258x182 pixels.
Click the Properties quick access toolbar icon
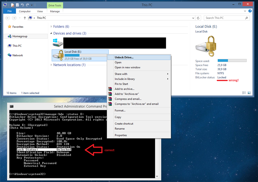pos(13,5)
